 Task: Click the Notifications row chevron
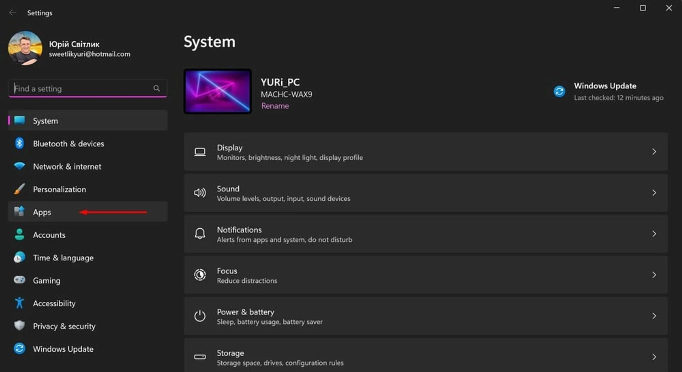pyautogui.click(x=654, y=234)
